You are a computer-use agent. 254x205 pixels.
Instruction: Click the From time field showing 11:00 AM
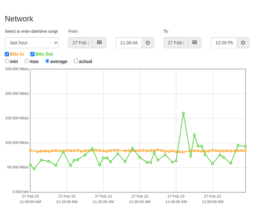coord(129,43)
